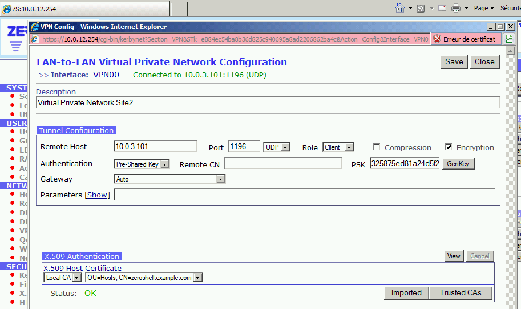
Task: Click the IE icon on VPN Config title bar
Action: [x=35, y=27]
